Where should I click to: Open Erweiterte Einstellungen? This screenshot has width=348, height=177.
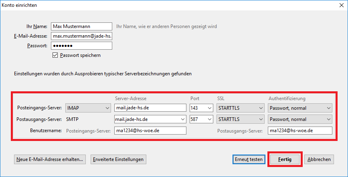(118, 159)
